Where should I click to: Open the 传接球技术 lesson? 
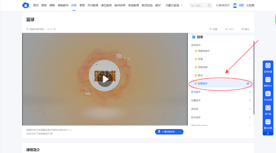coord(204,51)
